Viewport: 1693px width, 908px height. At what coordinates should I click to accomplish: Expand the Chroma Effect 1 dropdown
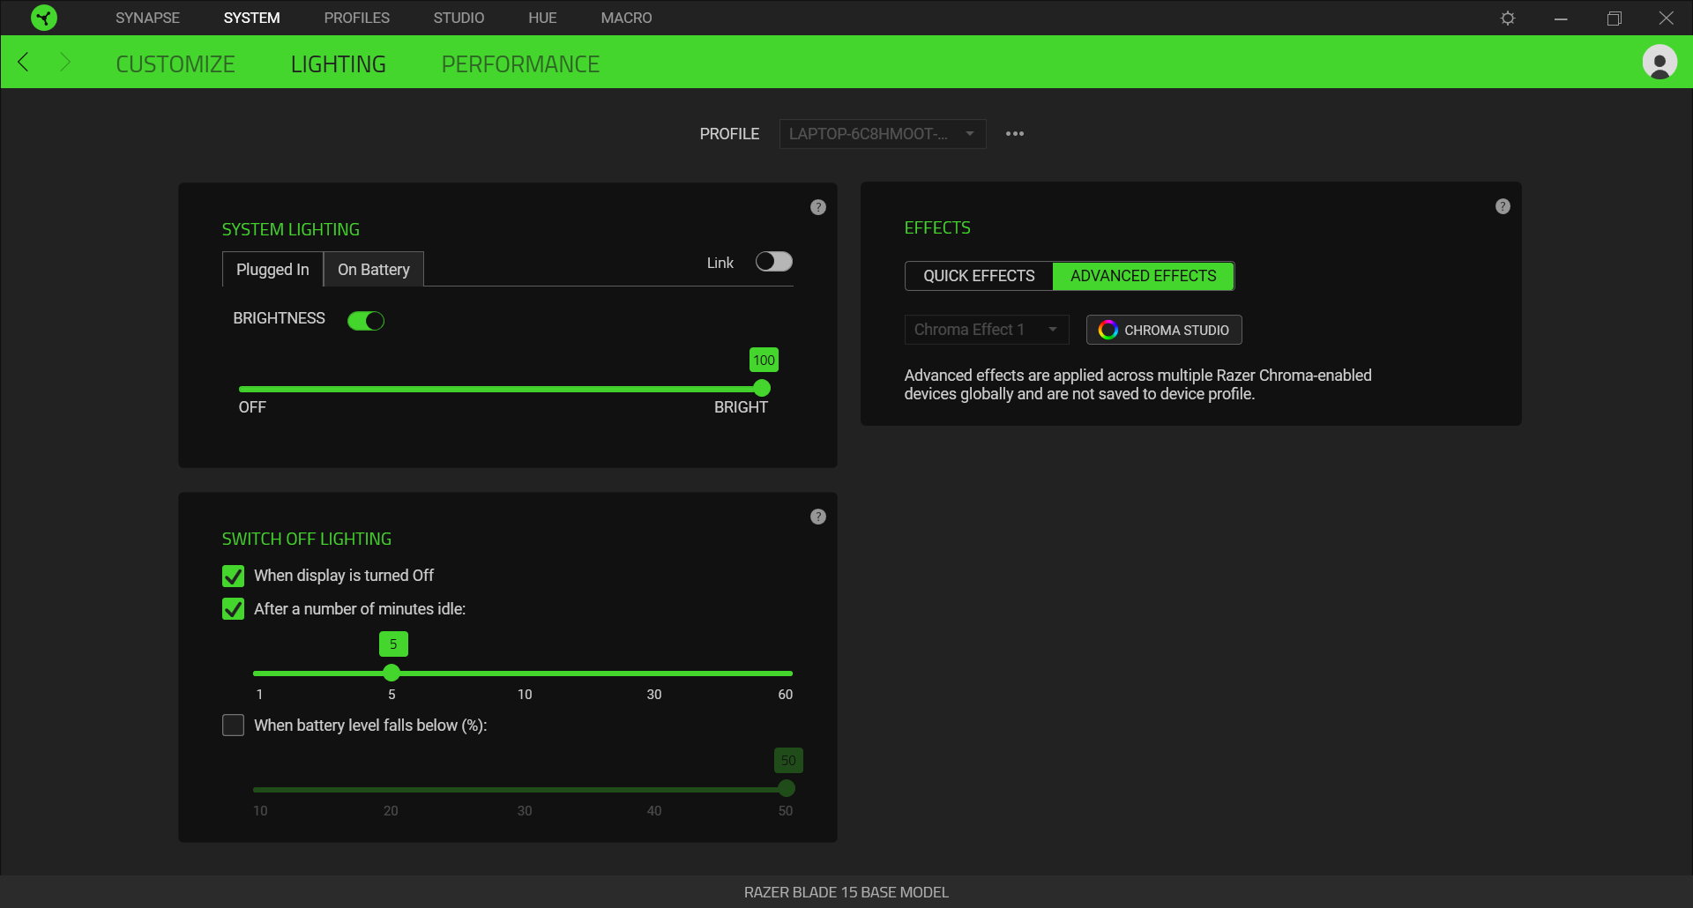[987, 330]
